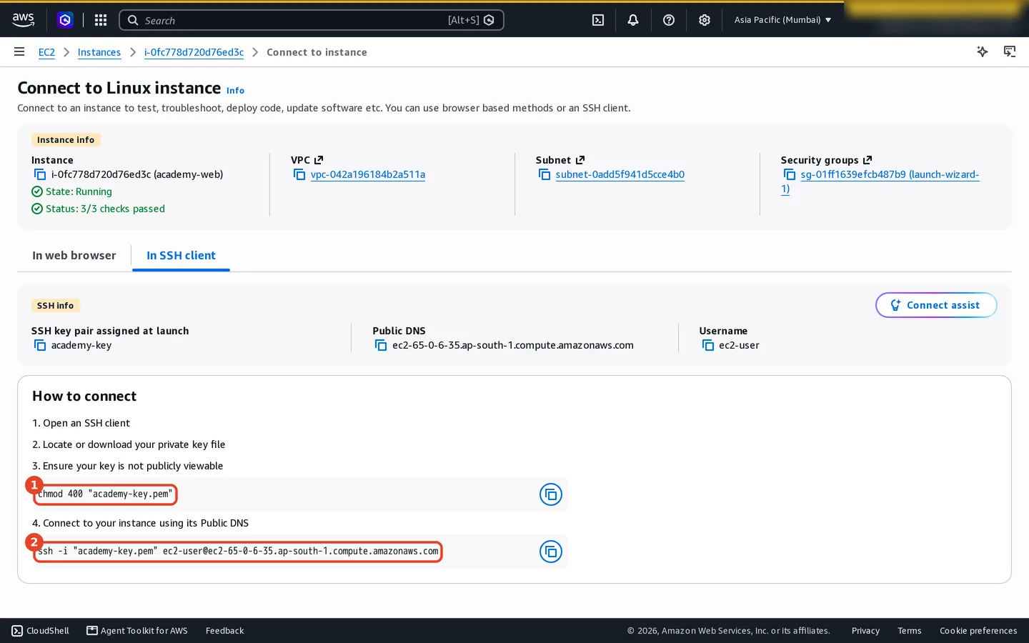1029x643 pixels.
Task: Copy the security group ID
Action: point(790,174)
